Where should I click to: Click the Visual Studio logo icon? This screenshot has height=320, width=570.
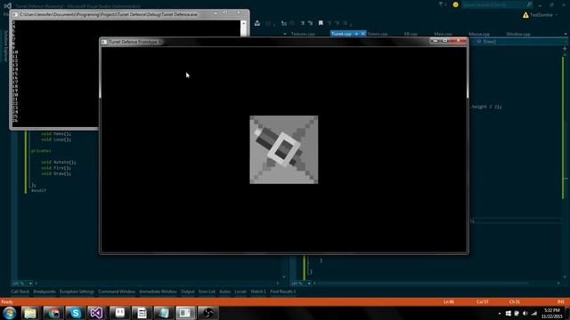pos(7,6)
